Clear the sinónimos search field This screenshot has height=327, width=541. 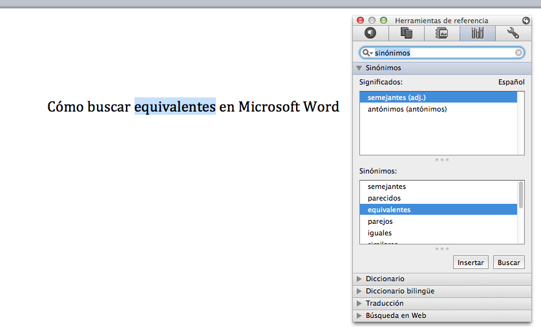pos(518,53)
